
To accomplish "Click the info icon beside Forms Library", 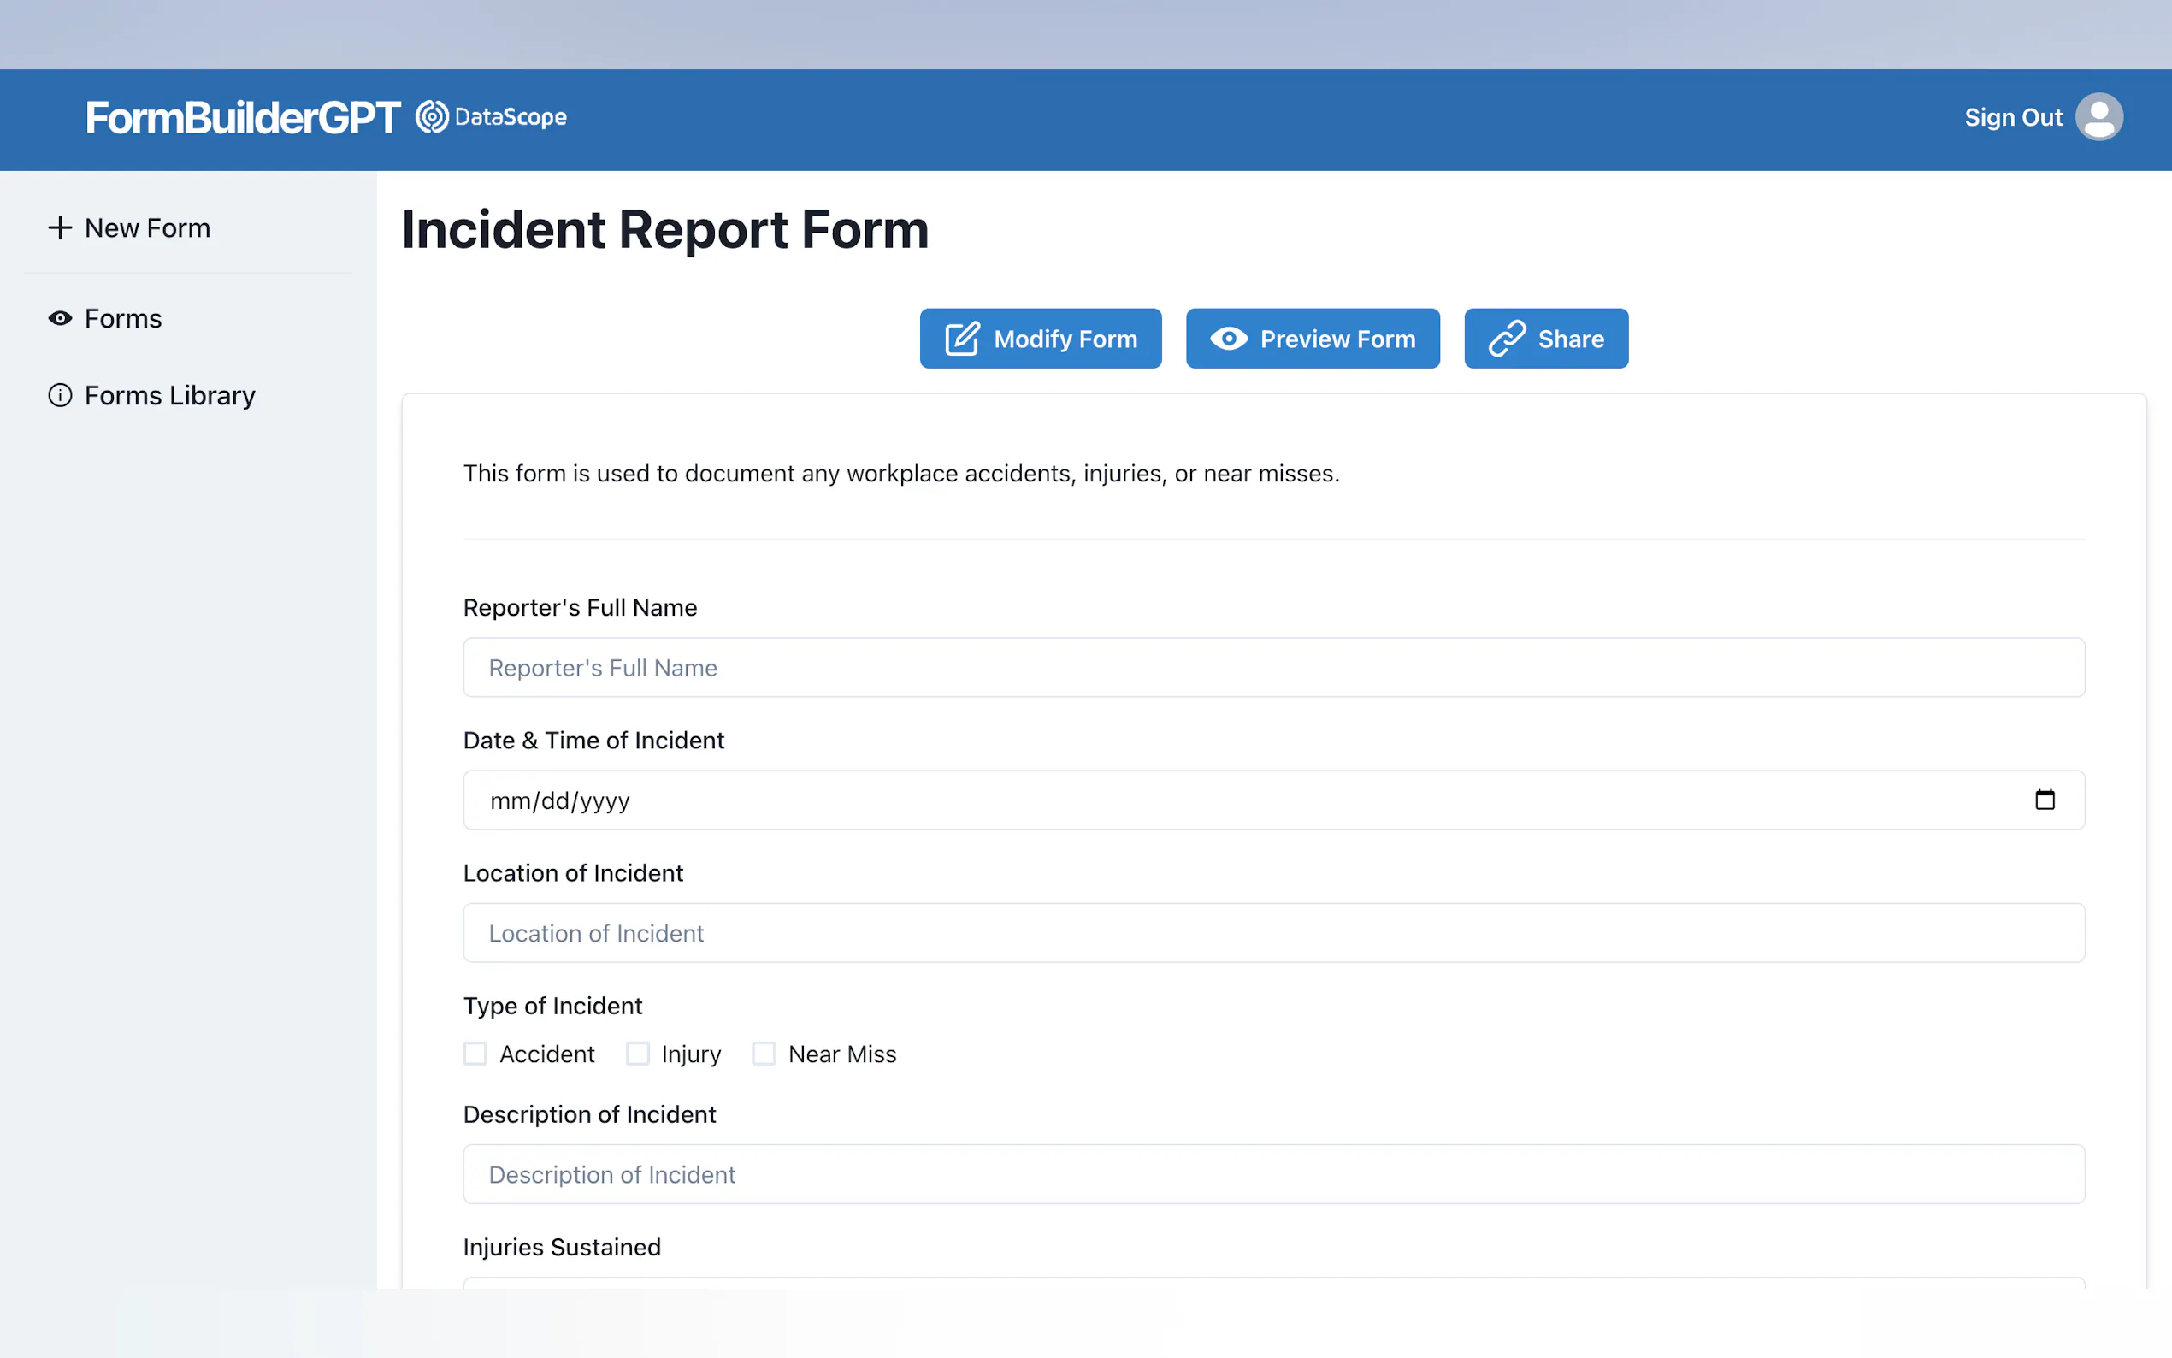I will pos(60,395).
